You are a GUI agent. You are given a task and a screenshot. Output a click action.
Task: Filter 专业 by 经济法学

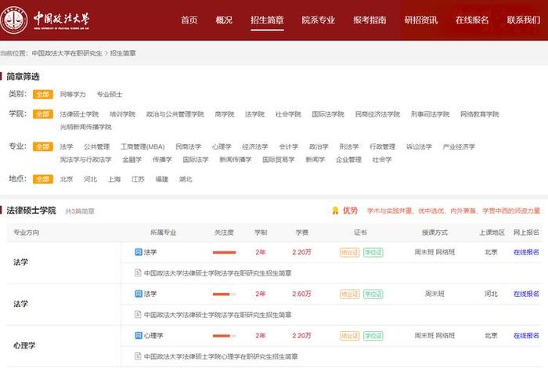pyautogui.click(x=255, y=146)
